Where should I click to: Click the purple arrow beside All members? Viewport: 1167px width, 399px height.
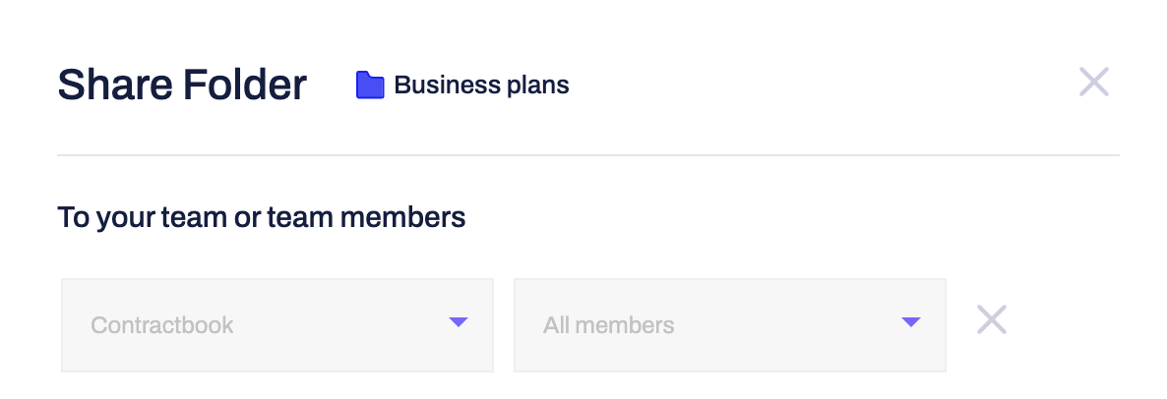pyautogui.click(x=911, y=321)
